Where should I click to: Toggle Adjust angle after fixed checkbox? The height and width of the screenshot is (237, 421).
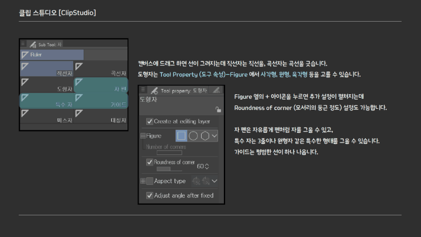coord(150,195)
